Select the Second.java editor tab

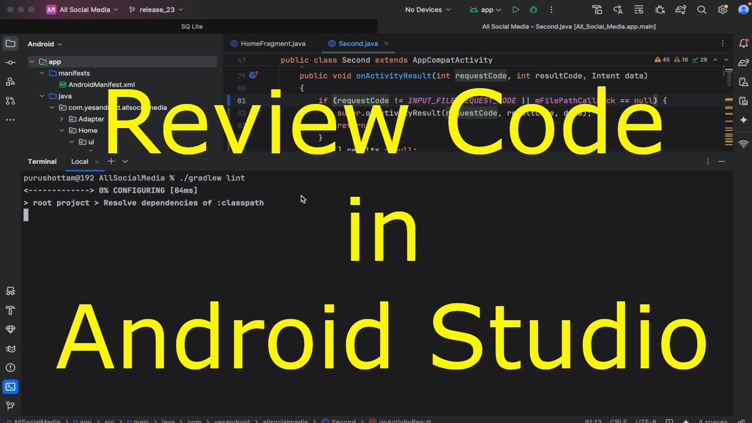tap(358, 43)
